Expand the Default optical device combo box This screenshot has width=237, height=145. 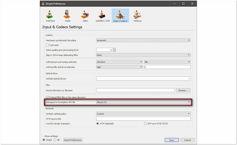point(143,79)
